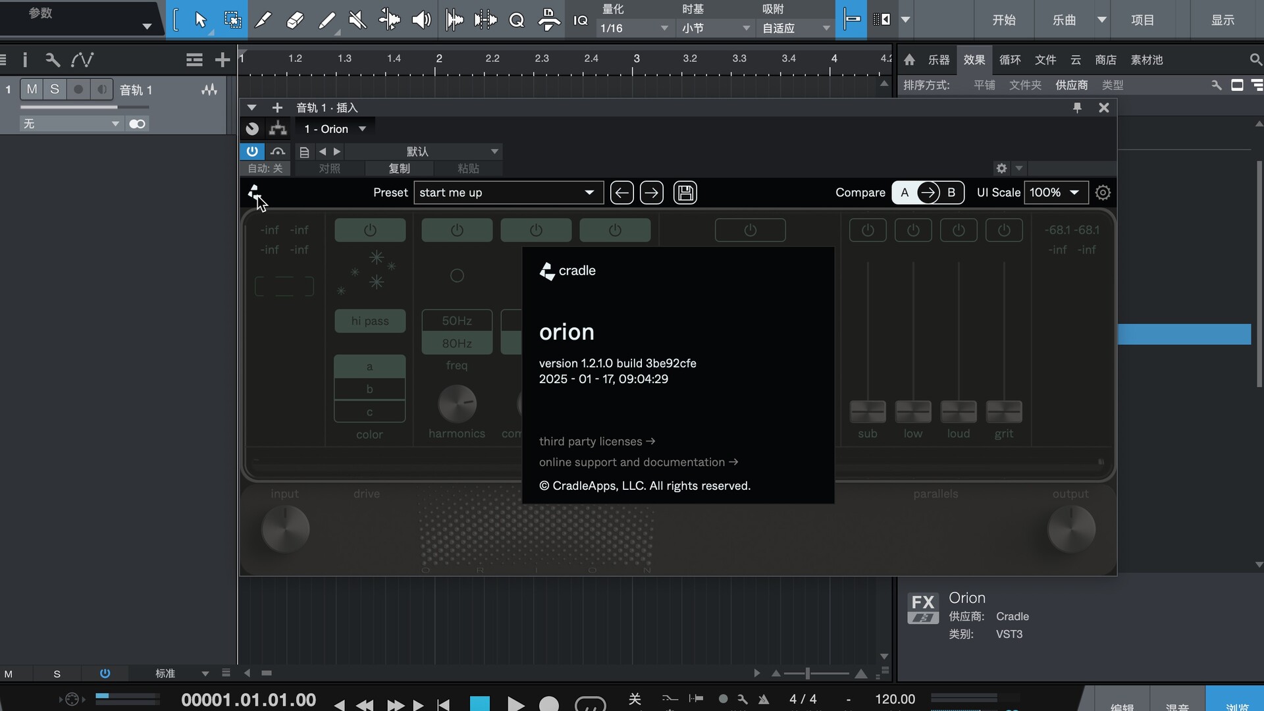
Task: Switch to the 文件 browser tab
Action: tap(1045, 60)
